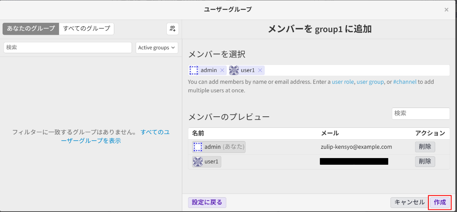The width and height of the screenshot is (457, 212).
Task: Click 削除 for the user1 row
Action: [x=425, y=161]
